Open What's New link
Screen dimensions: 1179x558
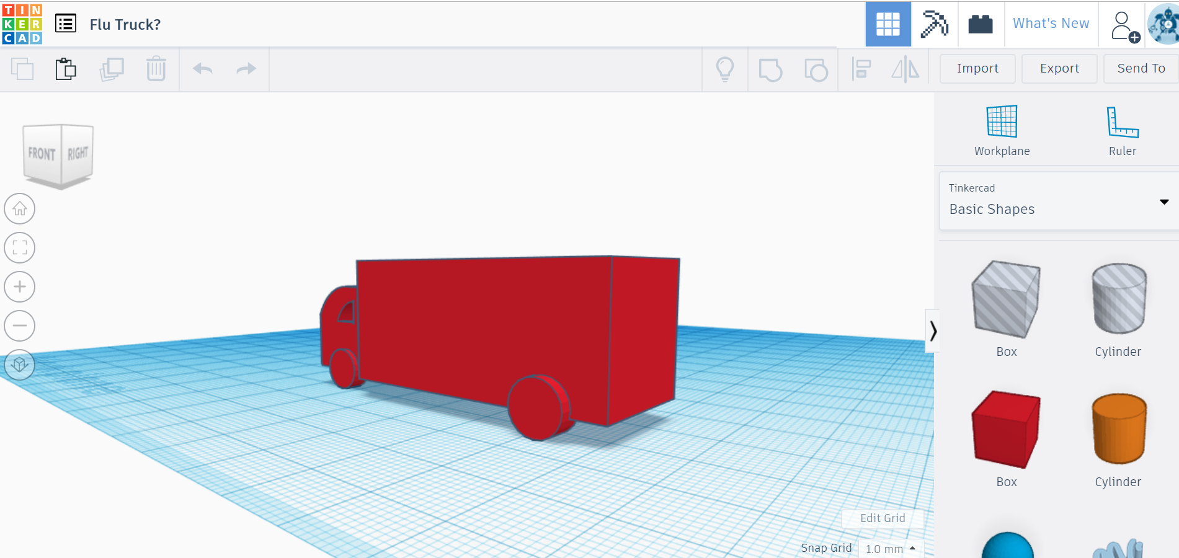1051,24
